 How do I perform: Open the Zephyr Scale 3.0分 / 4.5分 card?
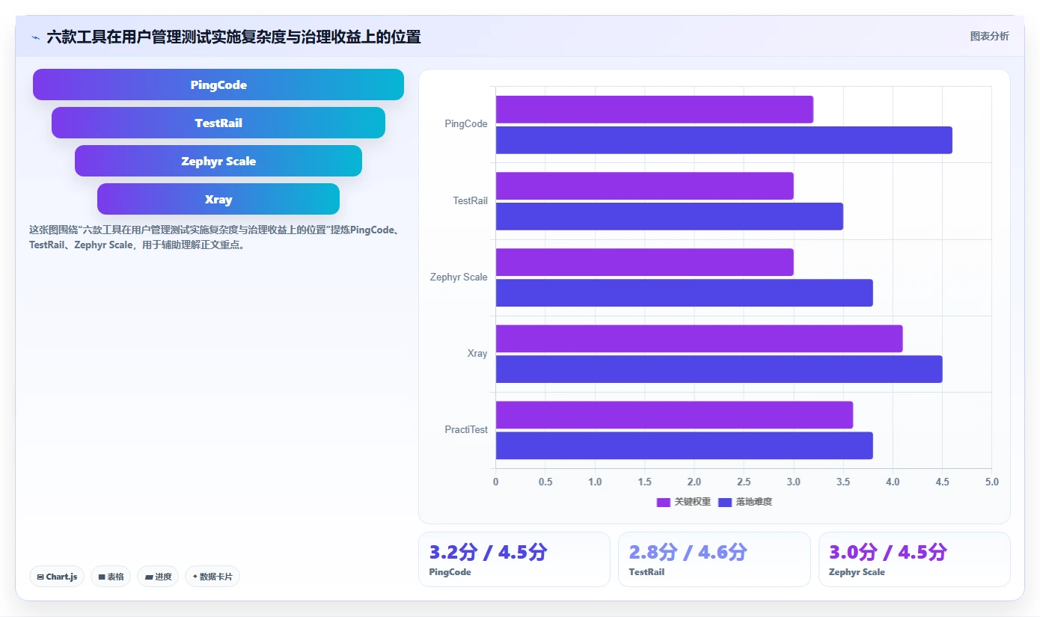coord(914,559)
